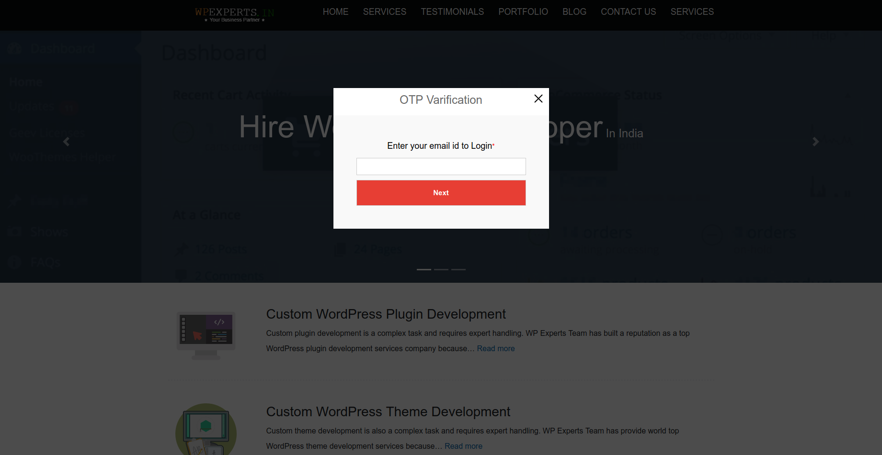Open the PORTFOLIO menu item
This screenshot has height=455, width=882.
[523, 11]
